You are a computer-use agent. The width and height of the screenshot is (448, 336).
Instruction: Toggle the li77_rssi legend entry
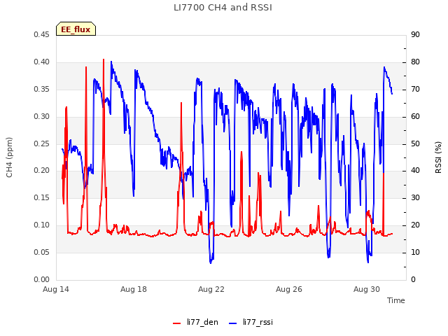(251, 322)
